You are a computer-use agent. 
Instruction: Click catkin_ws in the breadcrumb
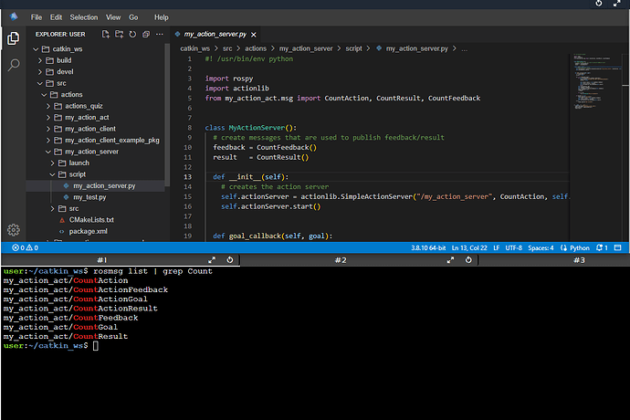point(194,48)
